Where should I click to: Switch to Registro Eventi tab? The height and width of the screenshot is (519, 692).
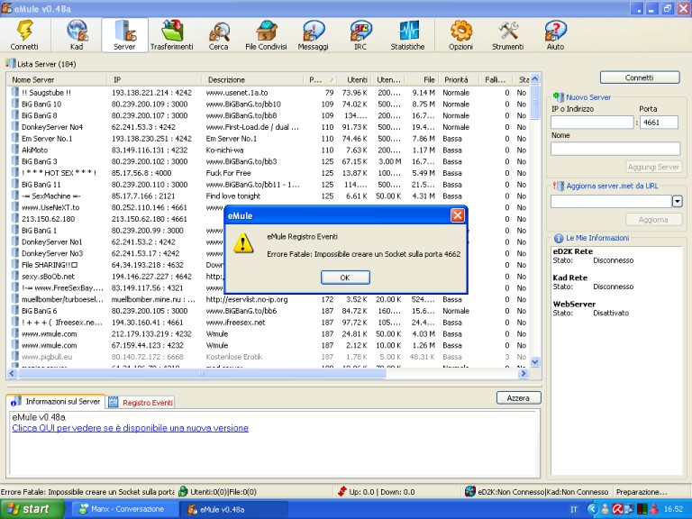141,402
